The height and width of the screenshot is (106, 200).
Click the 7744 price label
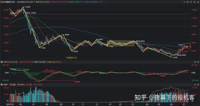(180, 45)
